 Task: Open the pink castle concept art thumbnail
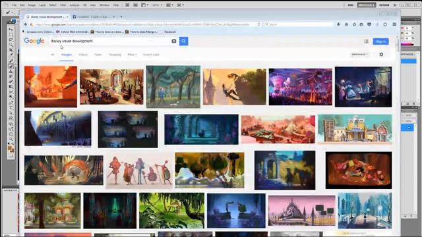click(302, 211)
